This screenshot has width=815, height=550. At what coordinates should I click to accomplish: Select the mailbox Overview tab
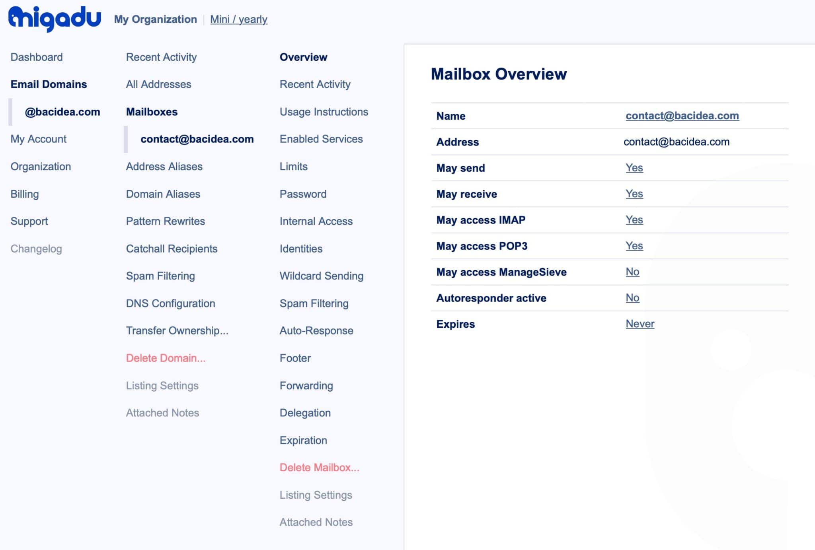coord(303,57)
